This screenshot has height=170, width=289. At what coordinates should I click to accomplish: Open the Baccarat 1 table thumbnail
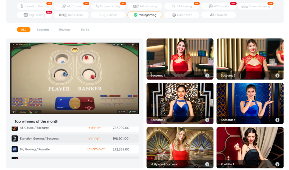click(180, 59)
